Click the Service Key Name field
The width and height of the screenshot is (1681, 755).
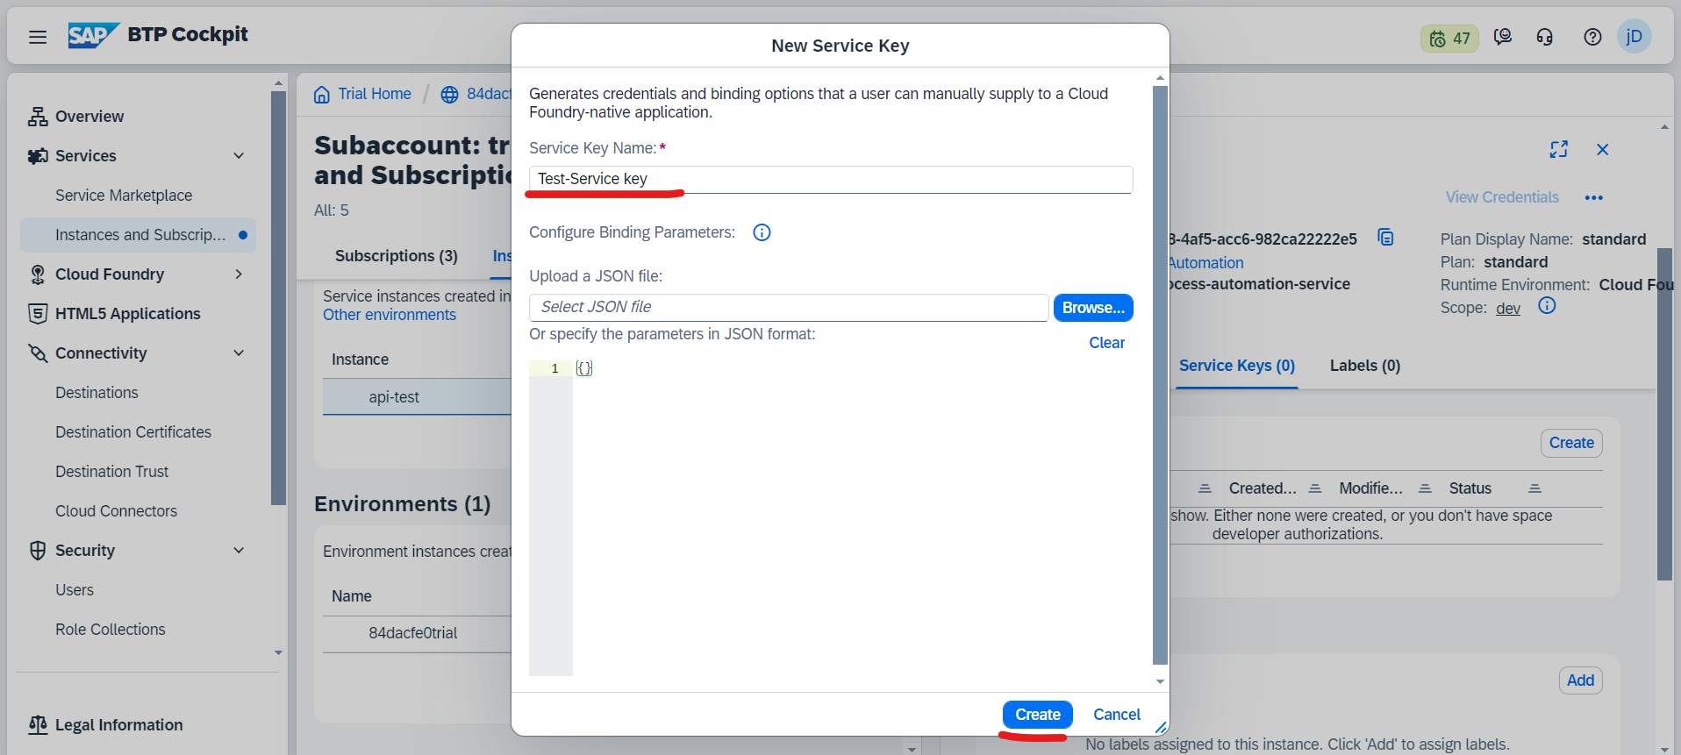831,180
